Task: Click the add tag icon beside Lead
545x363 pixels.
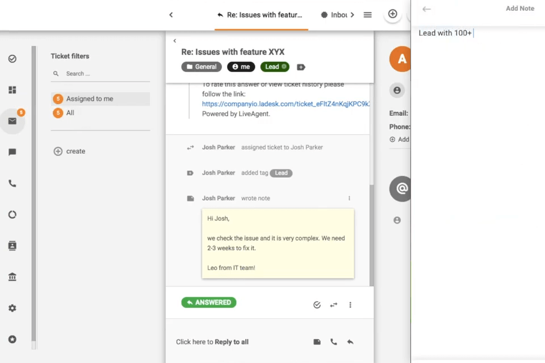Action: [301, 67]
